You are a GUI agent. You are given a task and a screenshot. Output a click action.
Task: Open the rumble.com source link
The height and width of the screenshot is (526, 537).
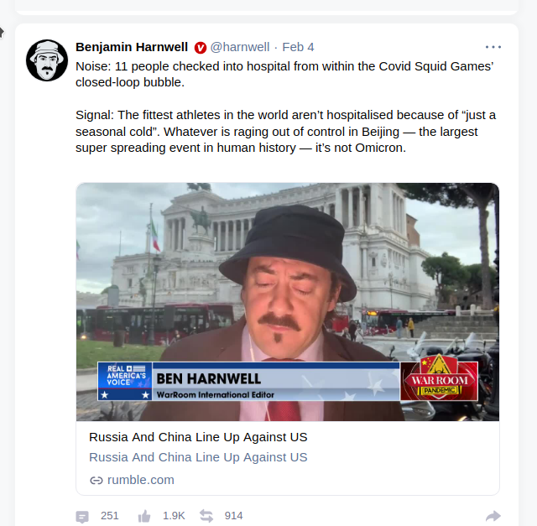(141, 480)
